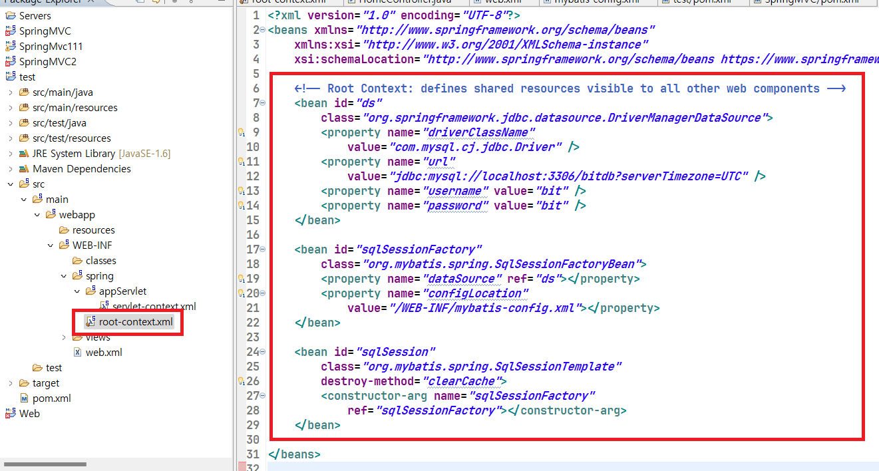Click the Web project icon
Screen dimensions: 879x471
[x=11, y=413]
